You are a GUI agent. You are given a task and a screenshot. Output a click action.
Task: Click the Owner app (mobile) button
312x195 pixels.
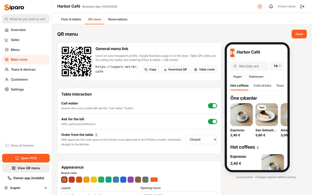click(x=26, y=178)
